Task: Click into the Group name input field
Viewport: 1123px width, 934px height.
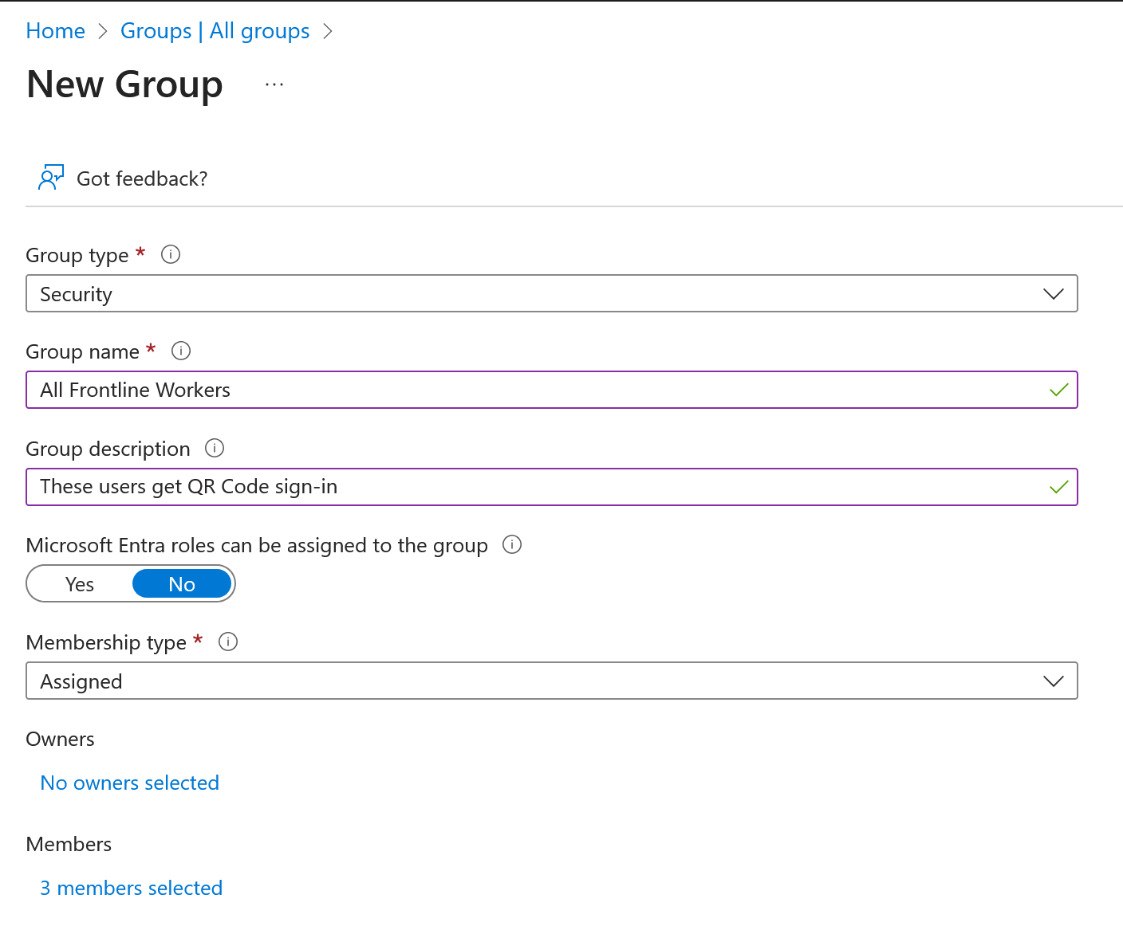Action: 534,390
